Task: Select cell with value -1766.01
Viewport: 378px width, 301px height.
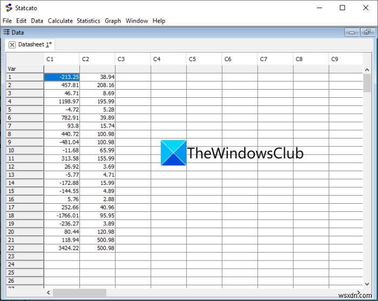Action: point(62,216)
